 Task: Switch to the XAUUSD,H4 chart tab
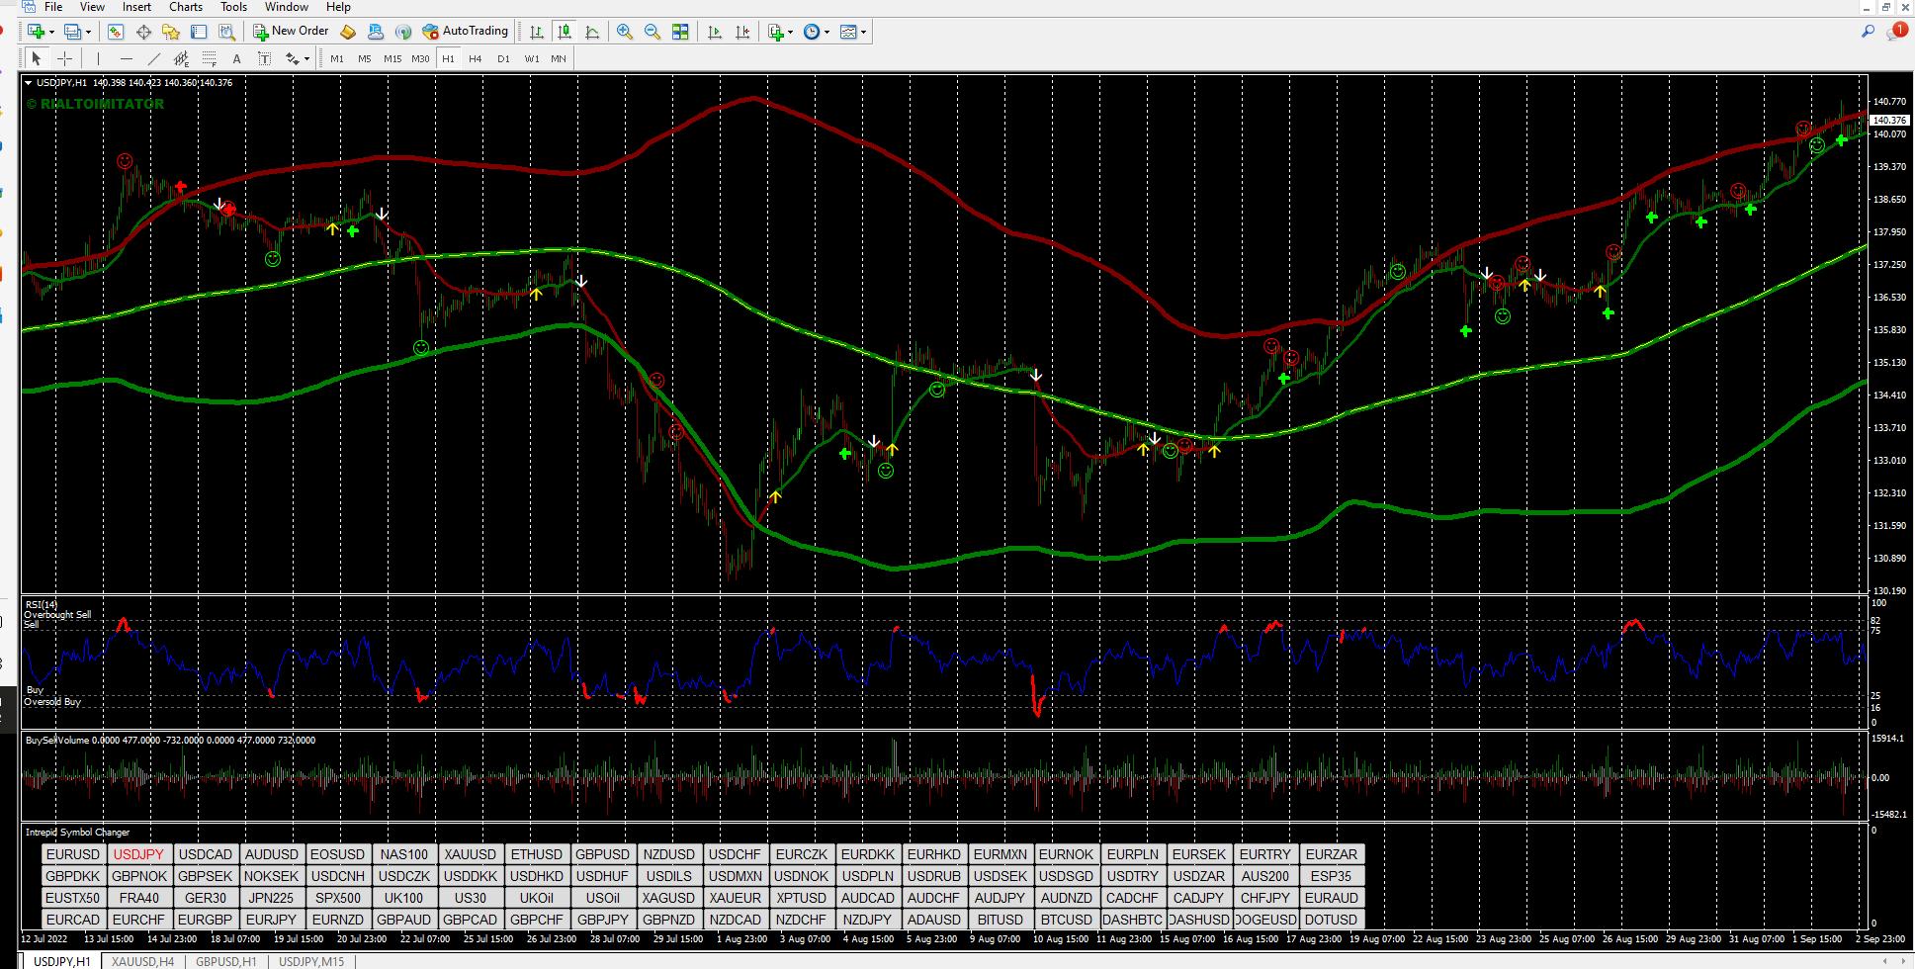click(x=142, y=961)
